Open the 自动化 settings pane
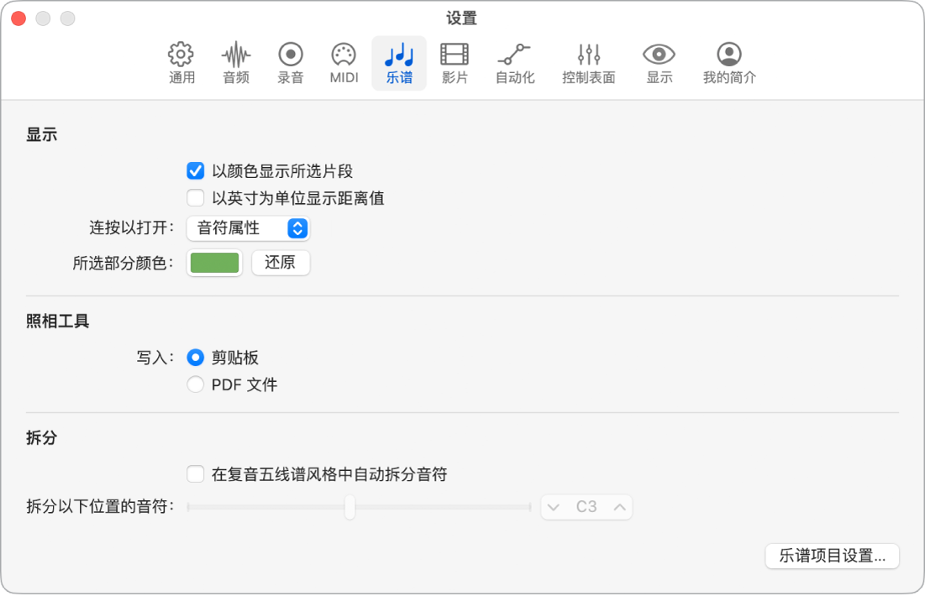Image resolution: width=925 pixels, height=596 pixels. coord(514,63)
